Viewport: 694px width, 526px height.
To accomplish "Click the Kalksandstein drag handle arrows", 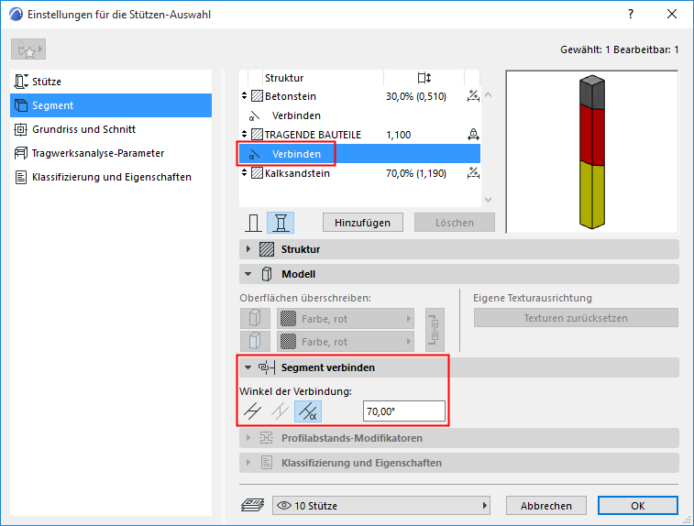I will 244,172.
